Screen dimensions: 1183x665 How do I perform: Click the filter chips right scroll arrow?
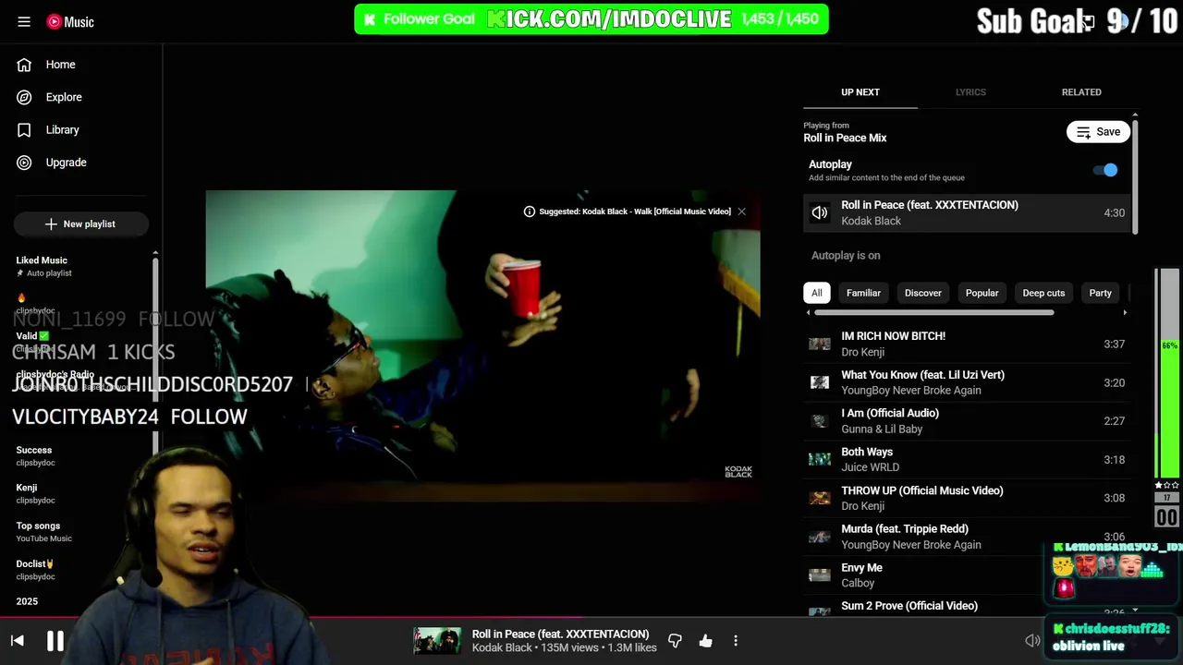(x=1125, y=313)
